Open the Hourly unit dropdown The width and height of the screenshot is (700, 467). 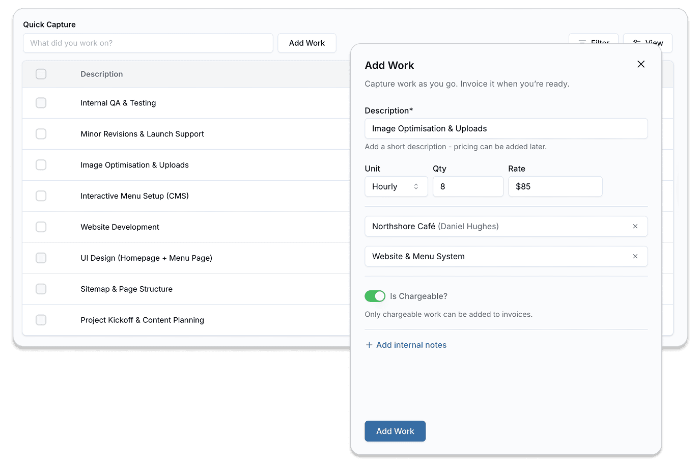[396, 186]
